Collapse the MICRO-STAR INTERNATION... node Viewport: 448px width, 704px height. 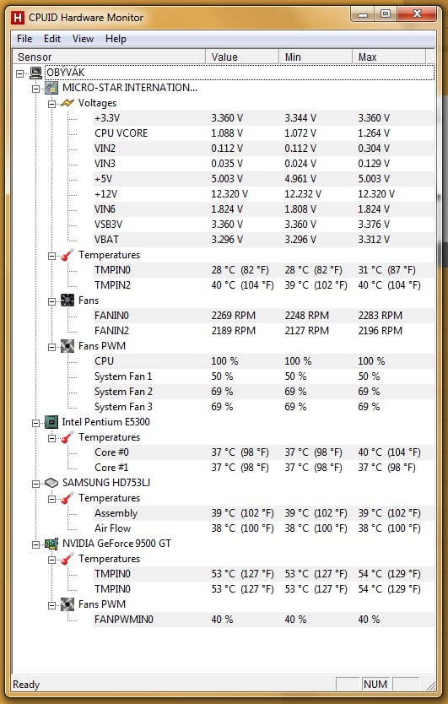click(36, 89)
